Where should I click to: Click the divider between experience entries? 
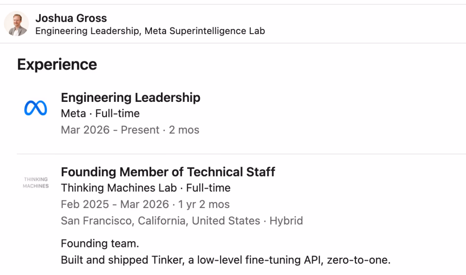click(x=241, y=154)
